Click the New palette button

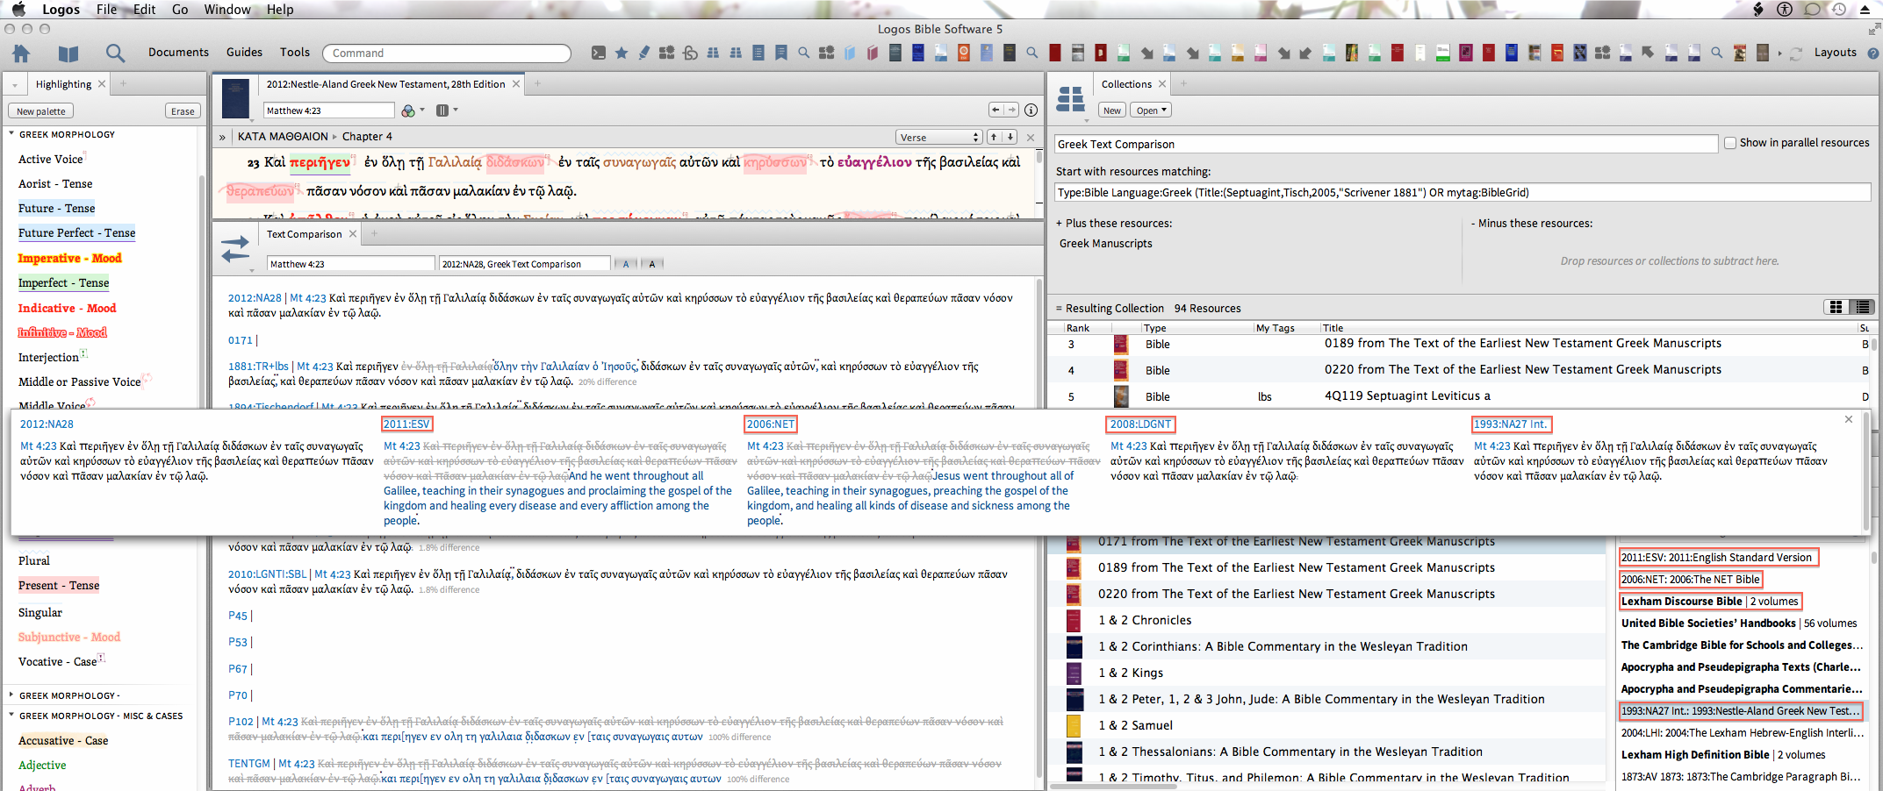40,111
